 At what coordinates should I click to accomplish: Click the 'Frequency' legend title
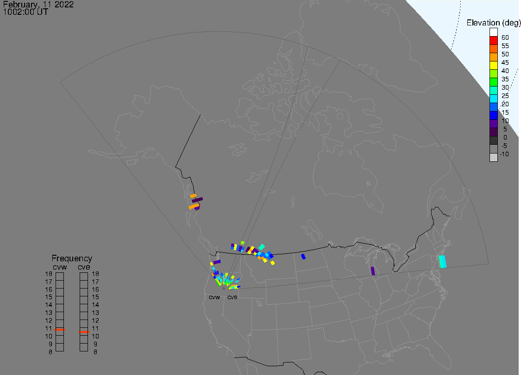[x=72, y=258]
